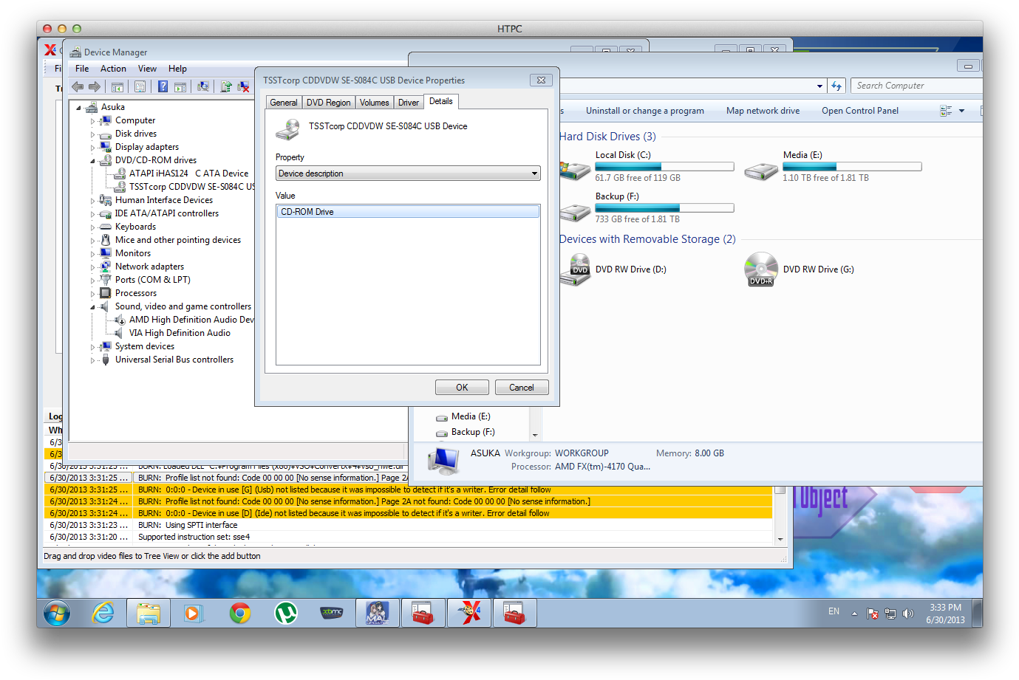Click Scan for hardware changes icon

pyautogui.click(x=203, y=86)
